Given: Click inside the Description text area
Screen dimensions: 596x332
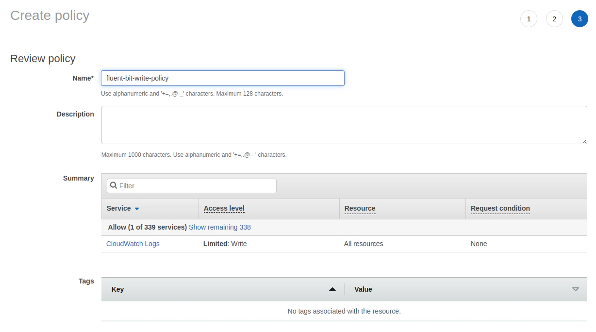Looking at the screenshot, I should pos(344,125).
